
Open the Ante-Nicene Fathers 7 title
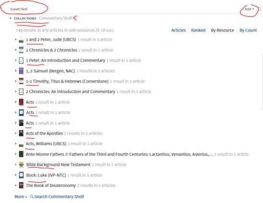click(120, 154)
